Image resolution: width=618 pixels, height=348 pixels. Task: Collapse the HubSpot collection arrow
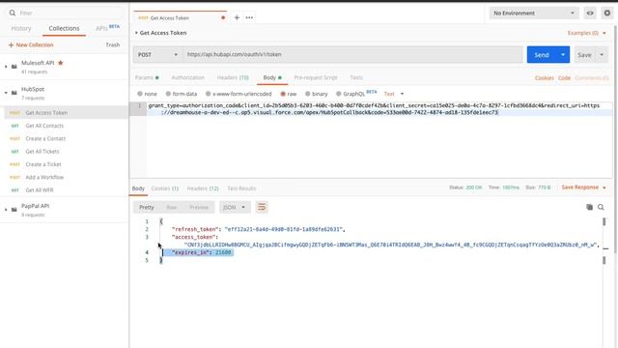pyautogui.click(x=6, y=93)
